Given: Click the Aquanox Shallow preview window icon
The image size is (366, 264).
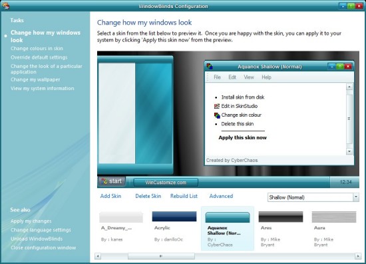Looking at the screenshot, I should (210, 67).
